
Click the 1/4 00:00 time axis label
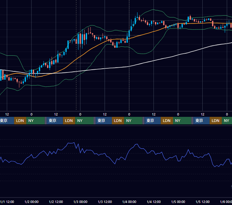(x=129, y=202)
